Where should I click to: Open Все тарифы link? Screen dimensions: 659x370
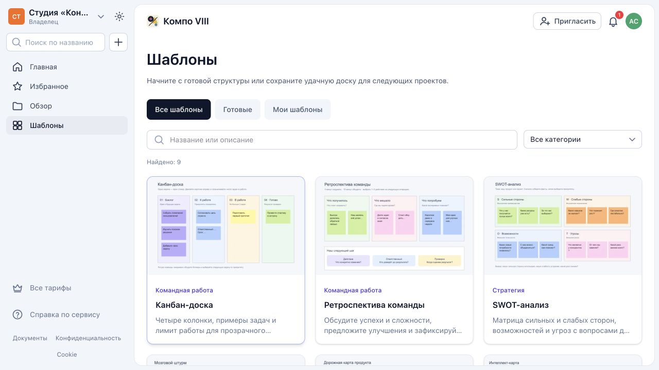coord(50,288)
